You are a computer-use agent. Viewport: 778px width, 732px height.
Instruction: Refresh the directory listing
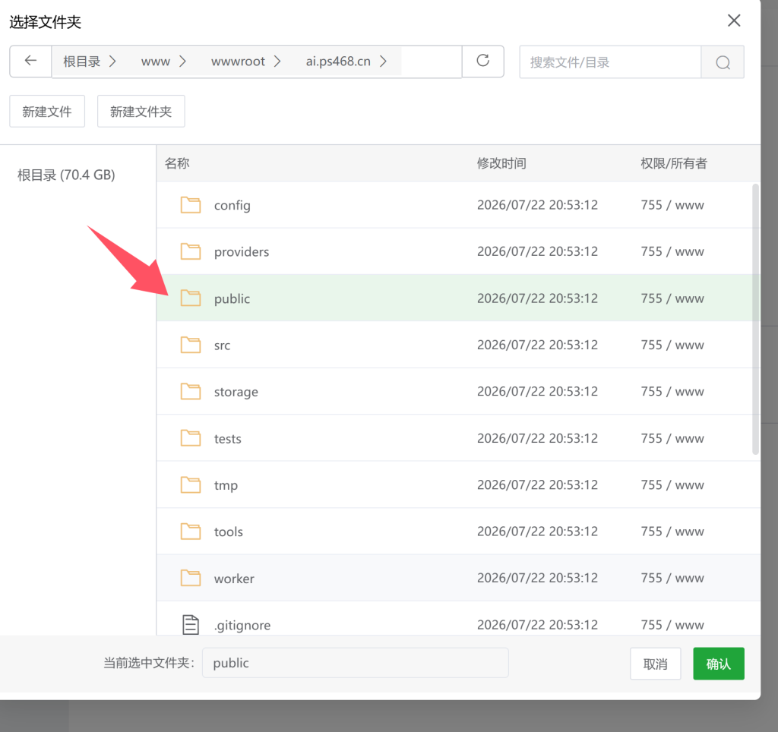482,62
